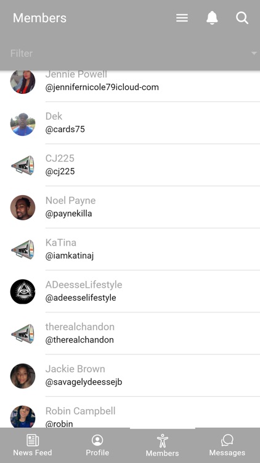Open ADeesseLifestyle eye pyramid avatar
The height and width of the screenshot is (463, 260).
(23, 292)
